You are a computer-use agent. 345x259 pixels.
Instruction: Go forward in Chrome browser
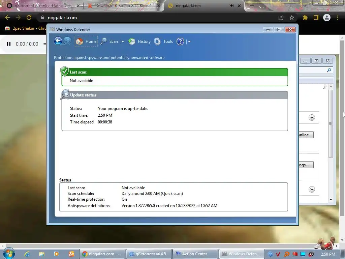tap(18, 18)
